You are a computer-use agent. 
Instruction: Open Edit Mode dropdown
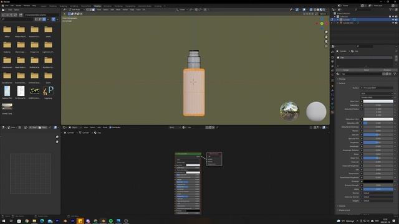(76, 10)
